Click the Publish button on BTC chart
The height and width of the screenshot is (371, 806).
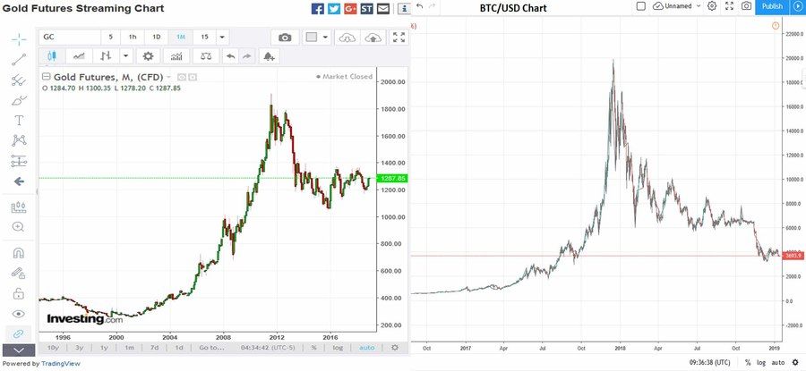click(773, 6)
